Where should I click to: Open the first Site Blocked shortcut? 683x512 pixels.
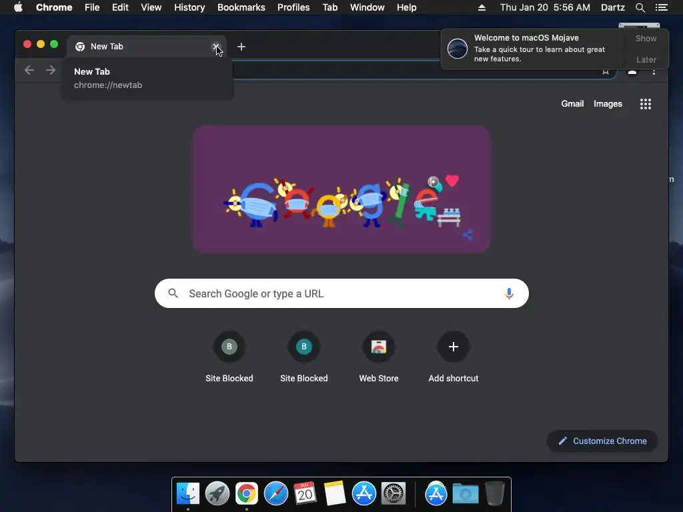click(229, 357)
